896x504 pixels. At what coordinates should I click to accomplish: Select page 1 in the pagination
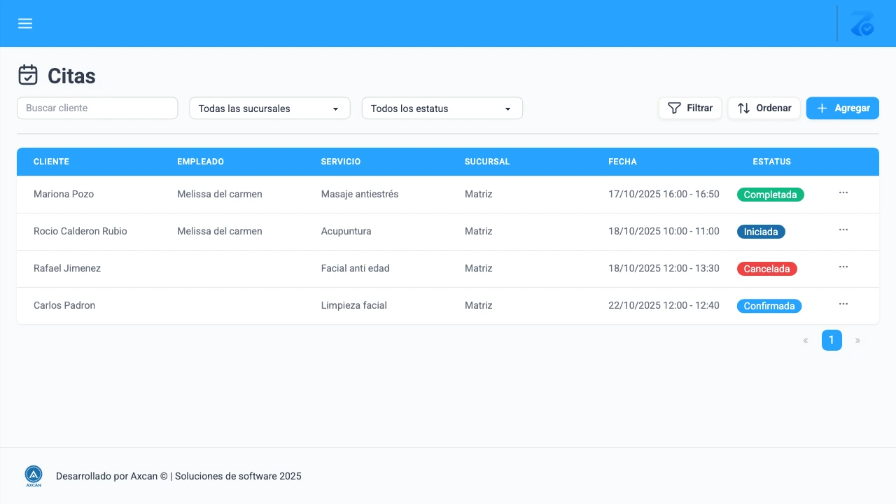click(x=832, y=340)
